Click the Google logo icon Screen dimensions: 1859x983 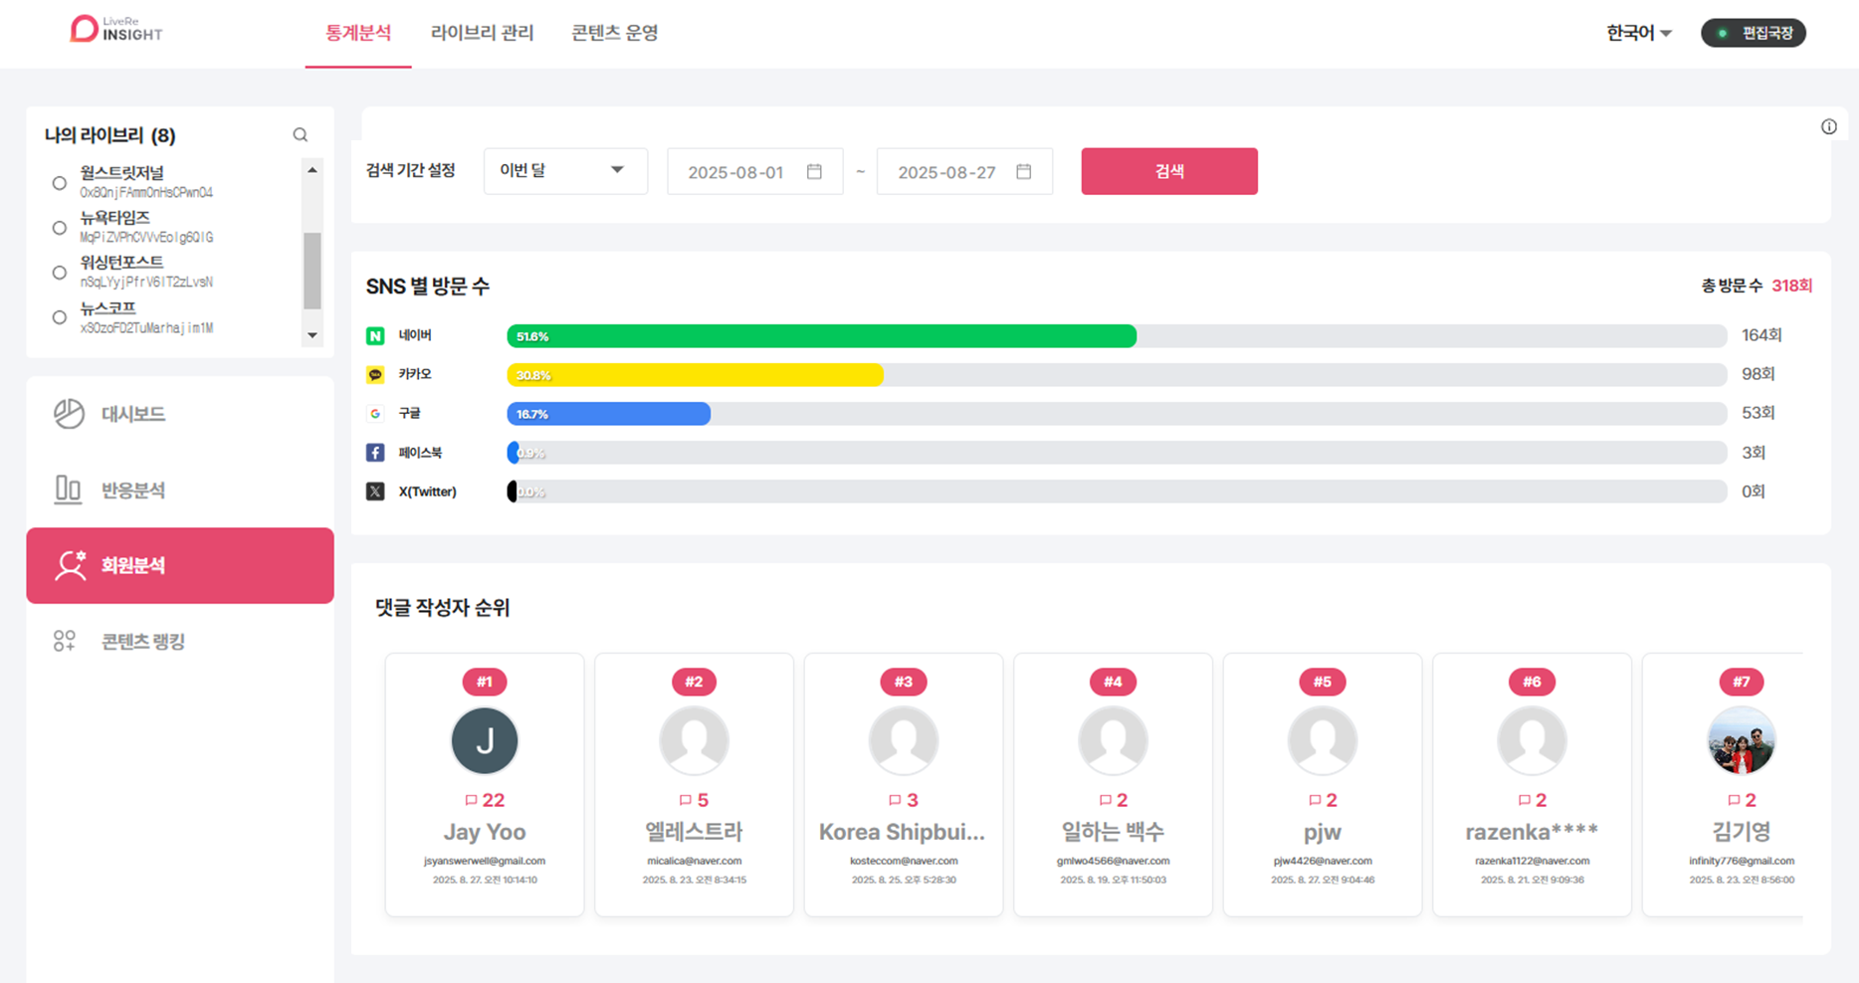coord(375,414)
